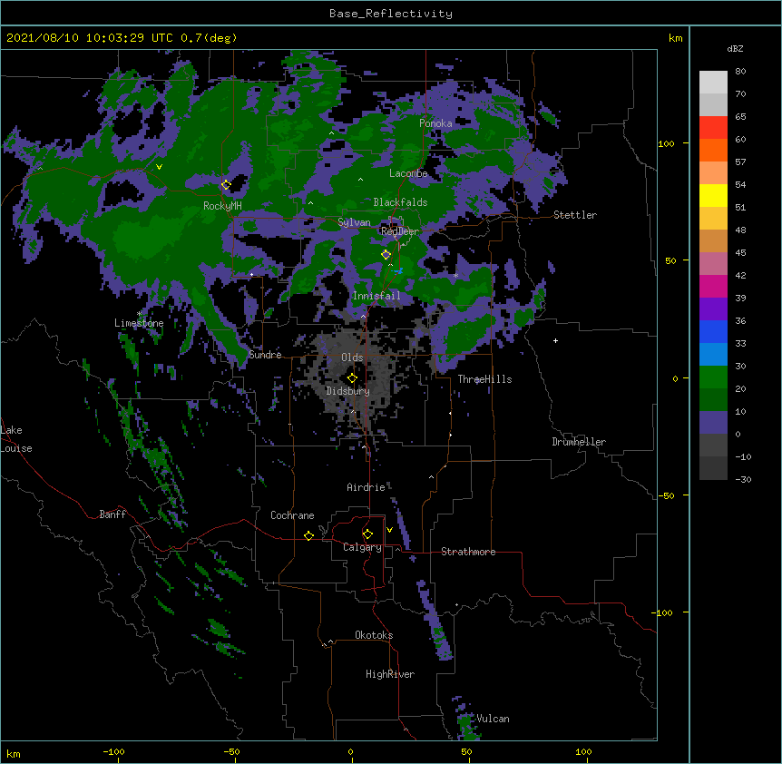Click the Stettler city label
The height and width of the screenshot is (764, 782).
tap(575, 215)
